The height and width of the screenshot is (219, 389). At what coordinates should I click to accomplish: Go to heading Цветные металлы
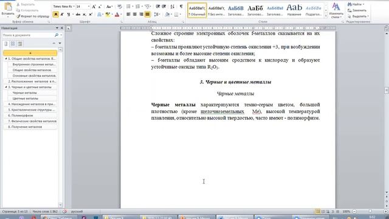point(32,99)
